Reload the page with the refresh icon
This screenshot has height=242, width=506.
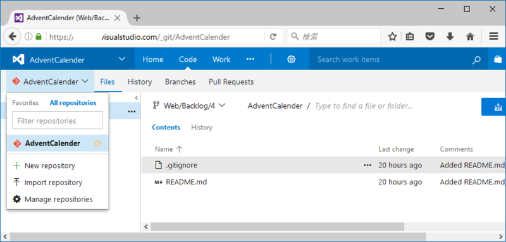[x=273, y=37]
